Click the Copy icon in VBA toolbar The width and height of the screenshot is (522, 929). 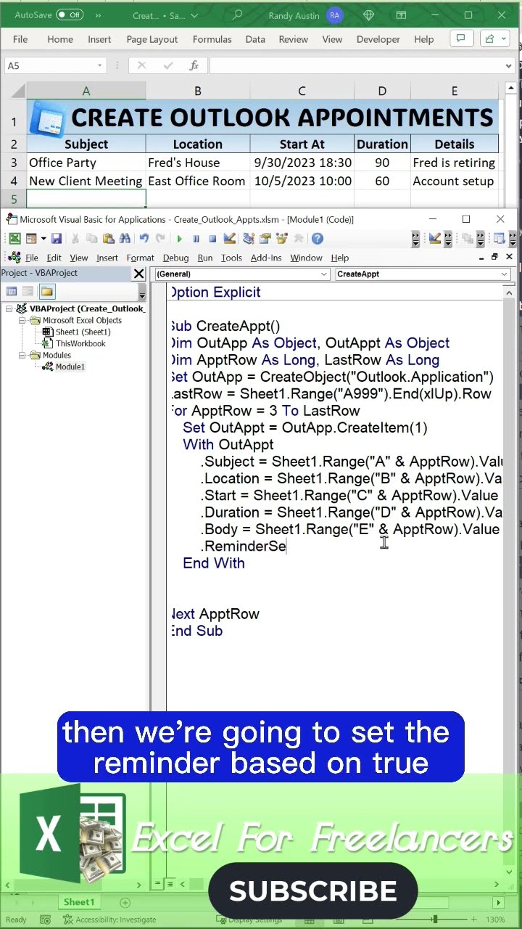(91, 239)
